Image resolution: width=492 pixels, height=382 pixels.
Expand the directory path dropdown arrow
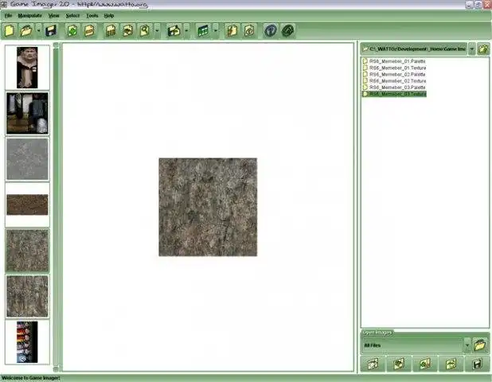click(471, 49)
